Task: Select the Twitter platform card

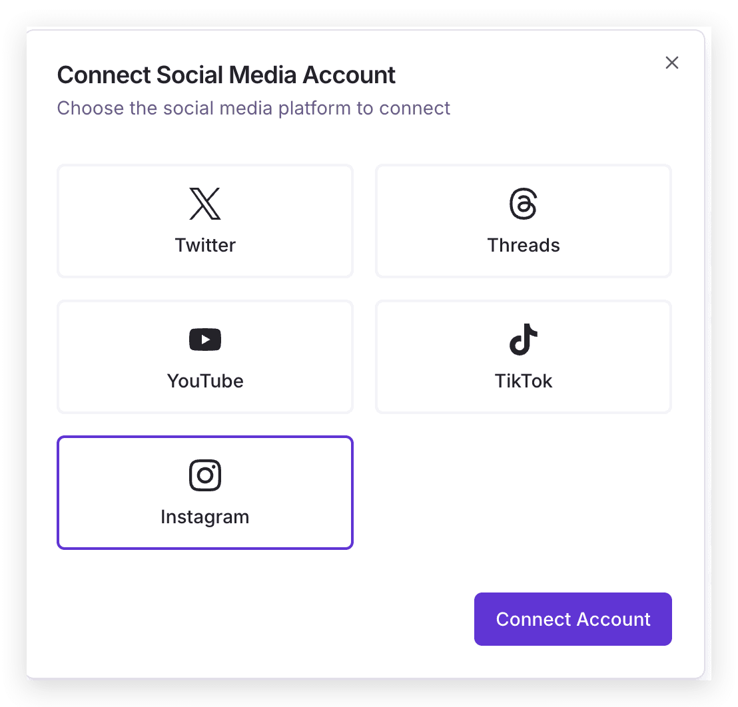Action: pyautogui.click(x=205, y=221)
